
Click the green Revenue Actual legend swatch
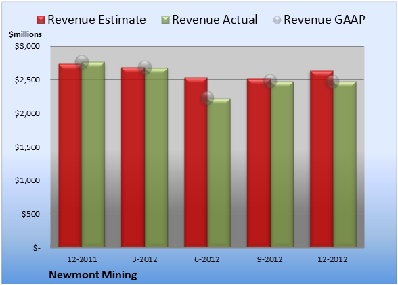(165, 20)
